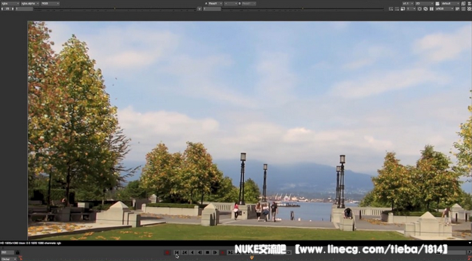The image size is (472, 261).
Task: Expand the RGB display channels dropdown
Action: pyautogui.click(x=50, y=3)
